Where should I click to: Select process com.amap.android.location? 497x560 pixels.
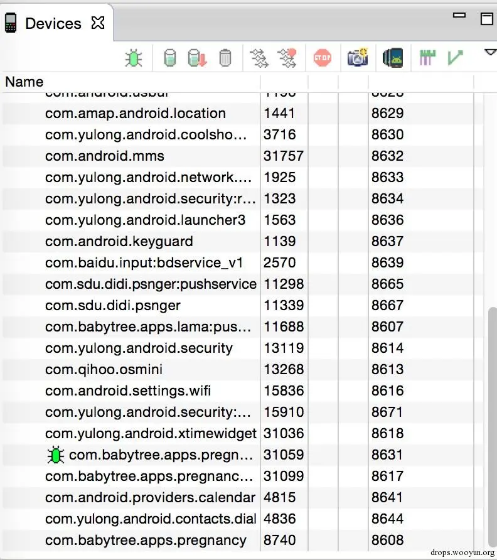pyautogui.click(x=136, y=114)
